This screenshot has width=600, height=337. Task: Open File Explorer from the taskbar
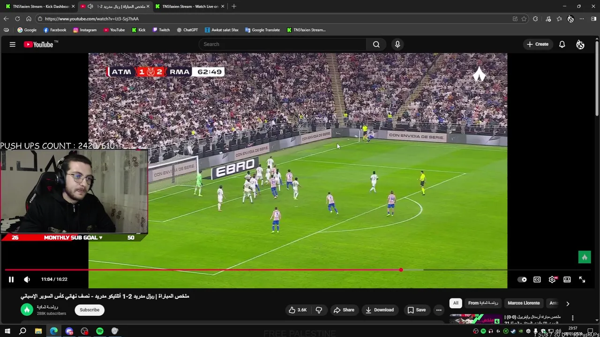pos(38,331)
